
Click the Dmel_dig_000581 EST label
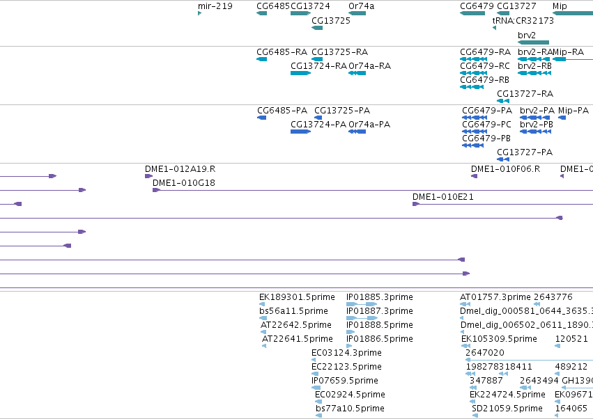[526, 311]
